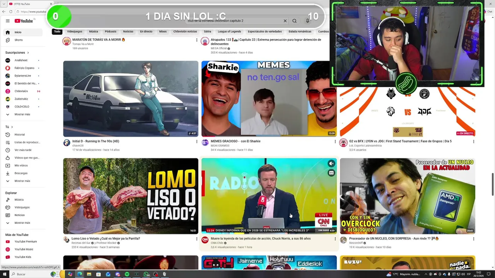Go to YouTube home via logo
The height and width of the screenshot is (278, 495).
click(24, 21)
